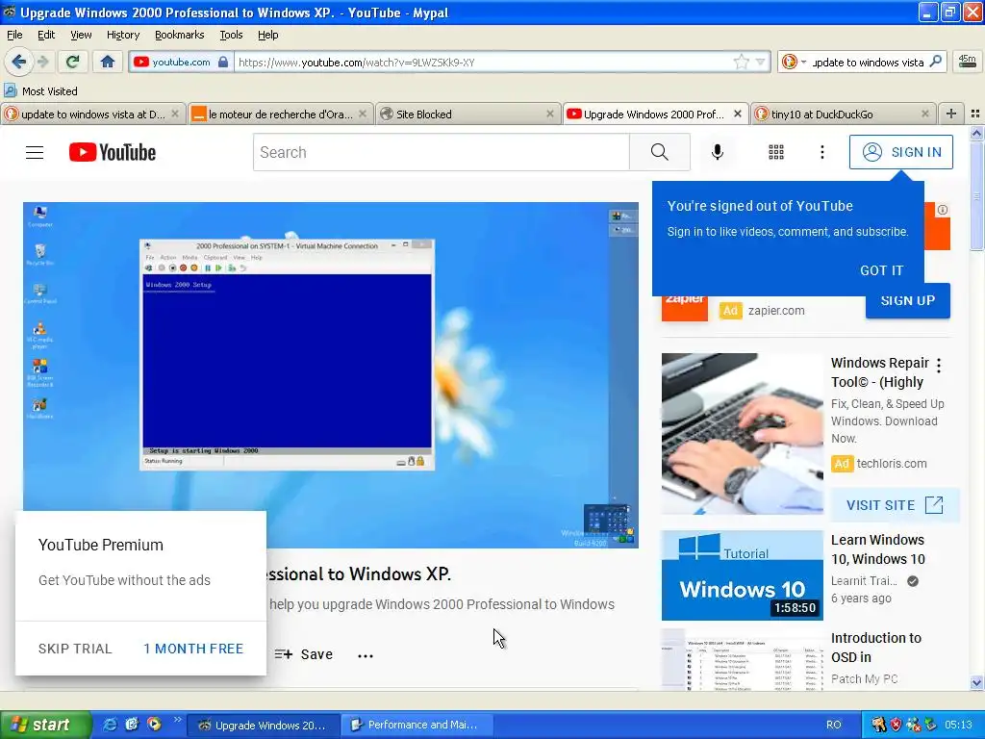Viewport: 985px width, 739px height.
Task: Open a new tab with the plus button
Action: click(951, 114)
